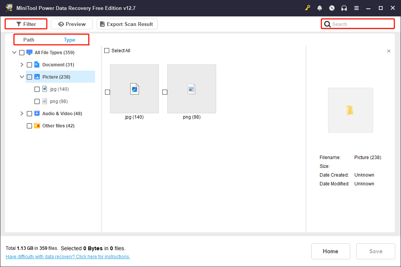Check the Document (31) checkbox
The image size is (401, 267).
[29, 64]
